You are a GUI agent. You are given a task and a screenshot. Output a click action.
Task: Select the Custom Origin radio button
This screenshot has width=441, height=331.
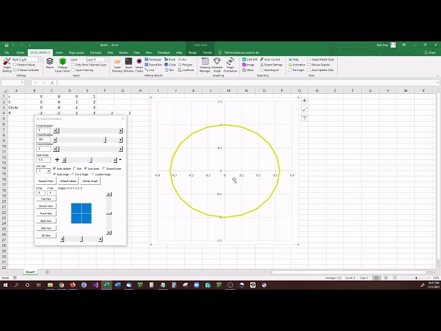coord(94,174)
